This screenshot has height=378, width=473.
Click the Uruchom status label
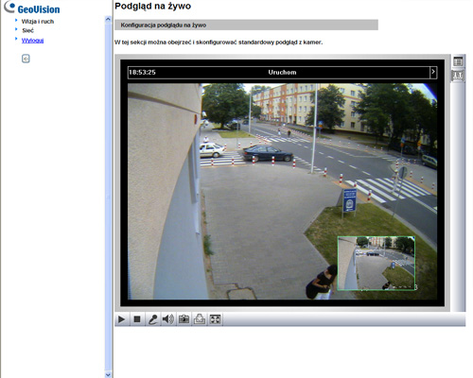coord(282,72)
